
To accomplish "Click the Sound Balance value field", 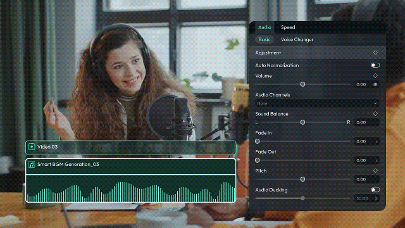I will click(x=367, y=122).
